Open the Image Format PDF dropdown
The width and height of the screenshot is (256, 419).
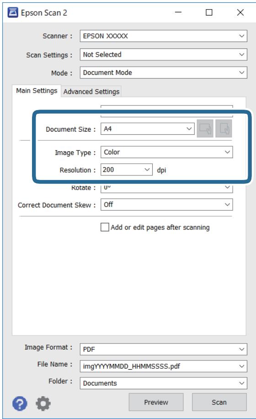(164, 349)
